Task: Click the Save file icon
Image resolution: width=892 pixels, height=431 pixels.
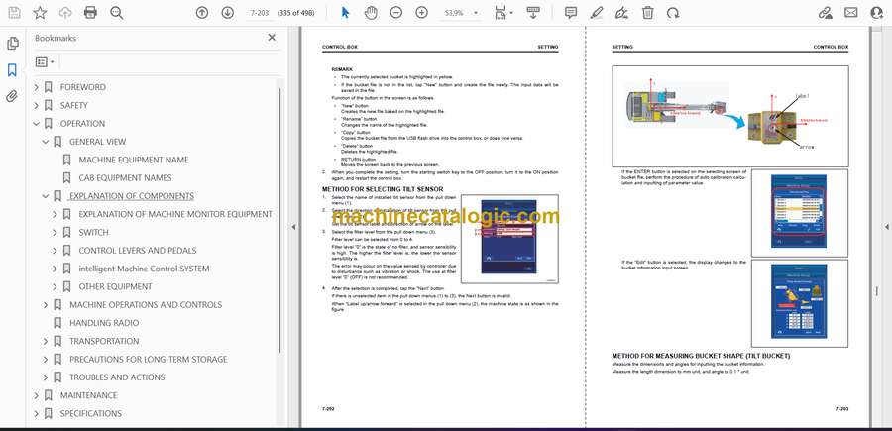Action: [14, 13]
